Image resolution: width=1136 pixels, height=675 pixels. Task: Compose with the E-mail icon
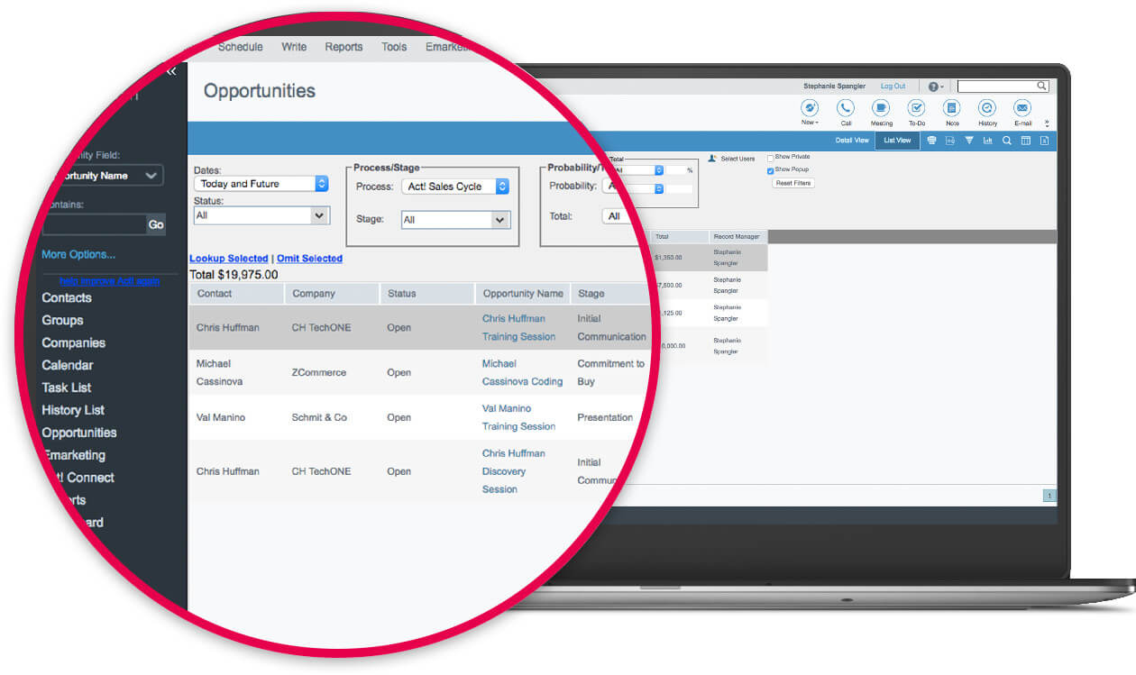(1022, 108)
